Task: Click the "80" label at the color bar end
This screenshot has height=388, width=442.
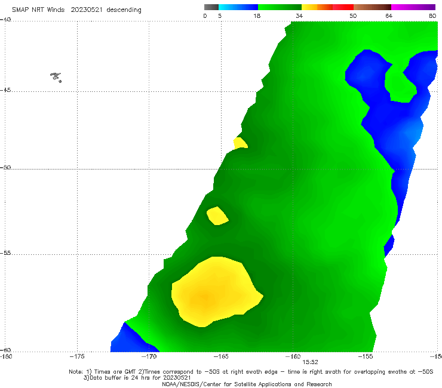Action: [x=432, y=16]
